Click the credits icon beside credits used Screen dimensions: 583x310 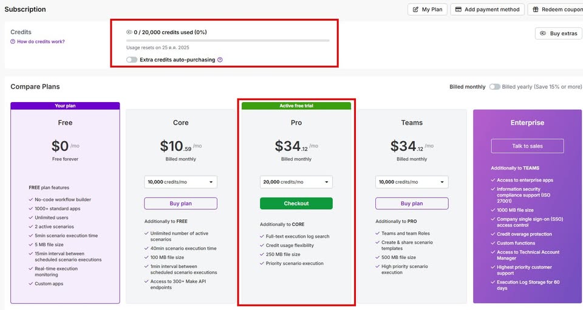tap(129, 32)
